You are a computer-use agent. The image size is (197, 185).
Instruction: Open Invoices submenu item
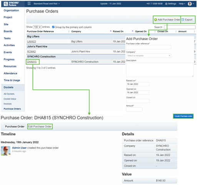pyautogui.click(x=8, y=104)
